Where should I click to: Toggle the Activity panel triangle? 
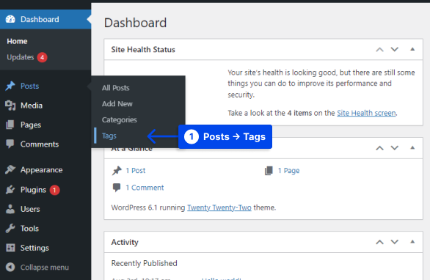coord(412,242)
